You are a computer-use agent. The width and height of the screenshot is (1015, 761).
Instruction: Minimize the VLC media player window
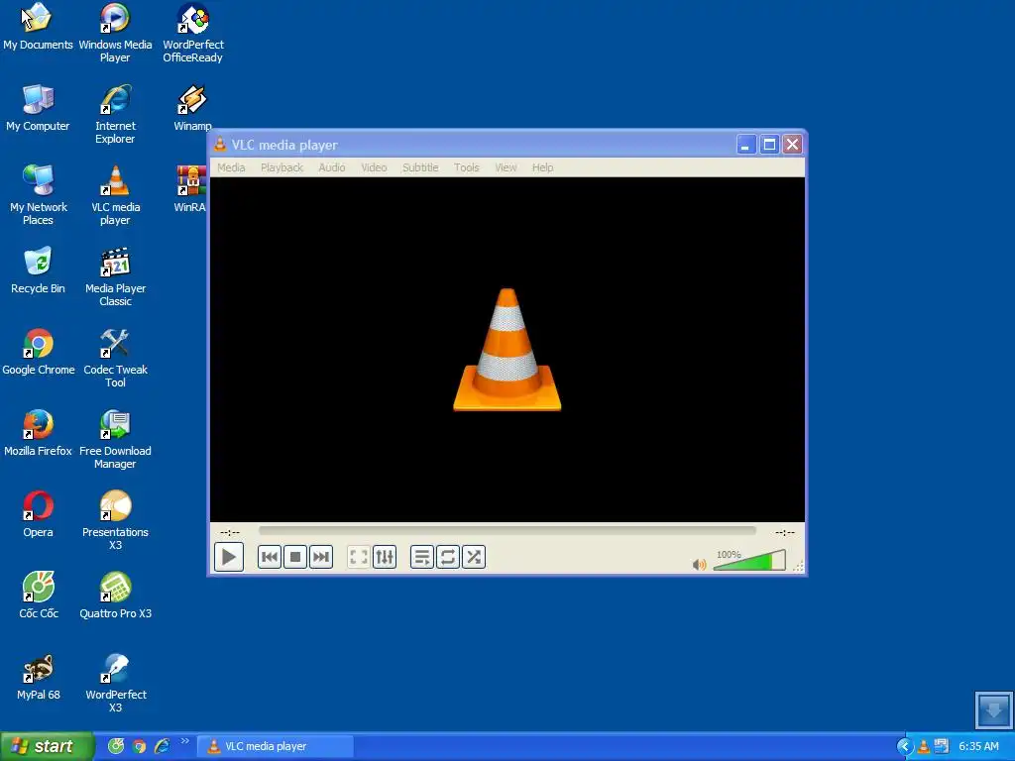[x=746, y=145]
